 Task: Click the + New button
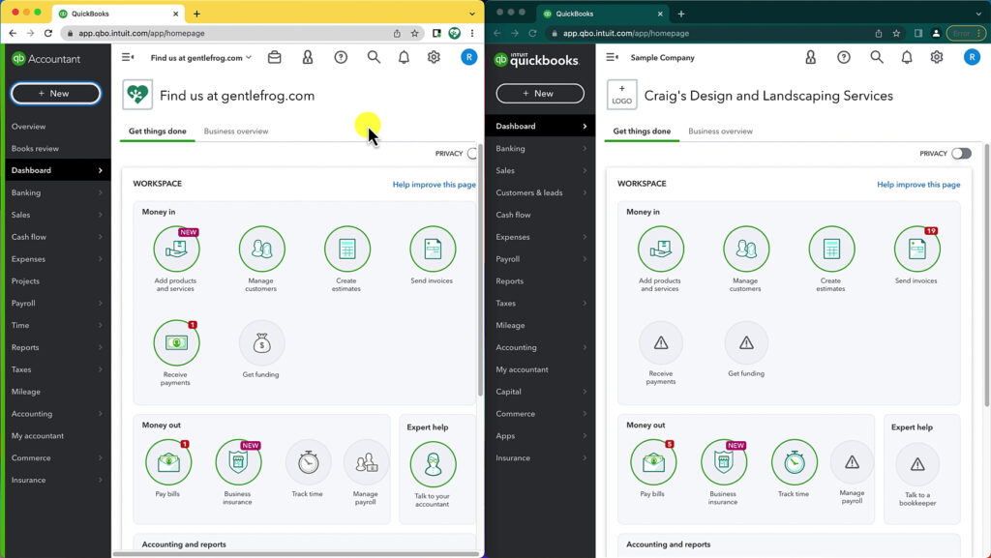[55, 94]
